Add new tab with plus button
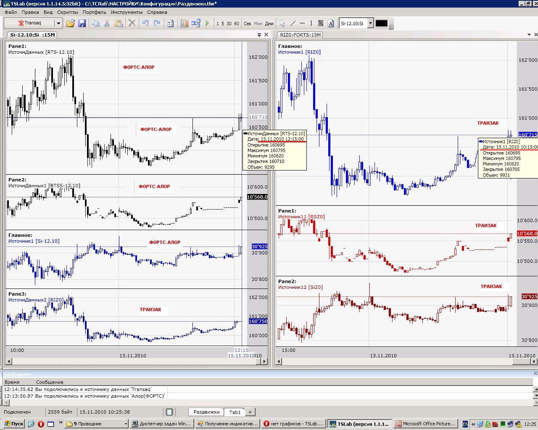 pos(250,412)
